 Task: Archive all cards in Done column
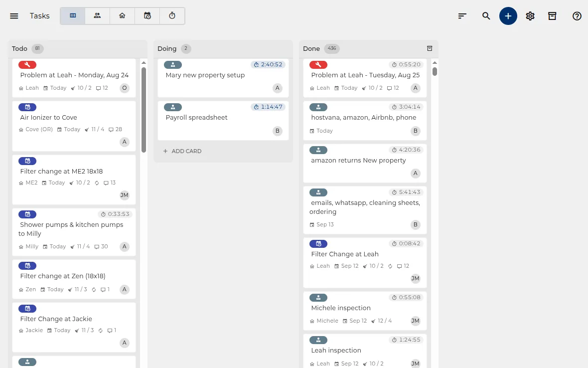coord(430,48)
